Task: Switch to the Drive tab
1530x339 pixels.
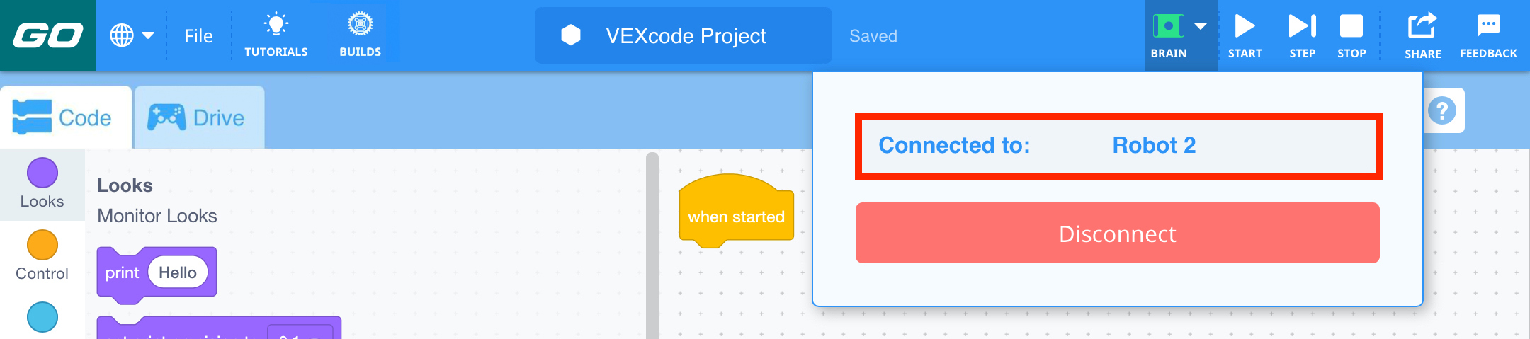Action: point(198,117)
